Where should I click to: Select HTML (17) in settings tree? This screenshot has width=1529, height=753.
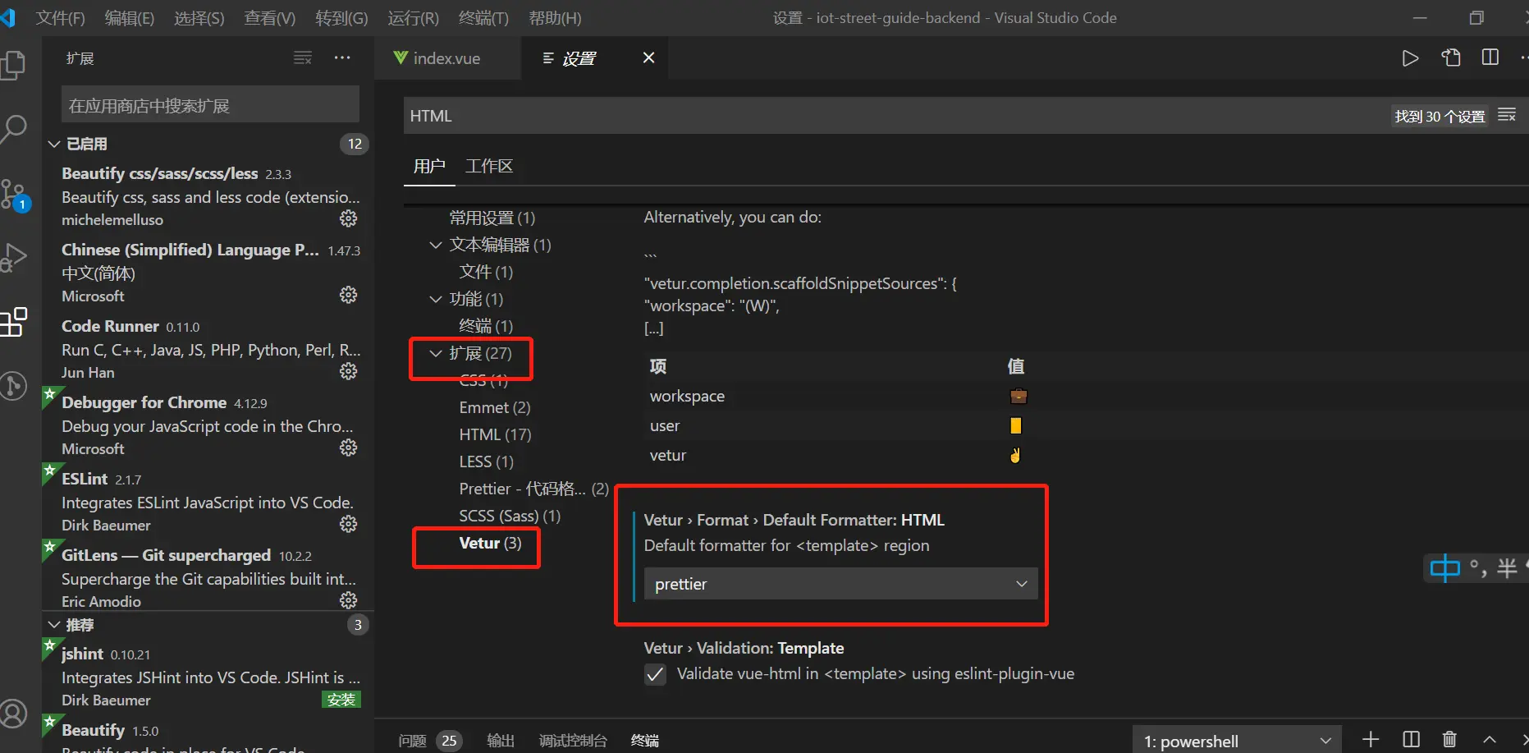coord(495,434)
